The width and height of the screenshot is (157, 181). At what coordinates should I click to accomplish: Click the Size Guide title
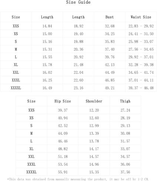pyautogui.click(x=78, y=2)
